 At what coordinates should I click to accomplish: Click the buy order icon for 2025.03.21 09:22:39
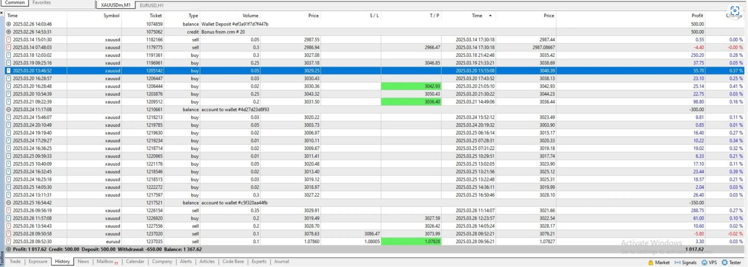(x=9, y=102)
